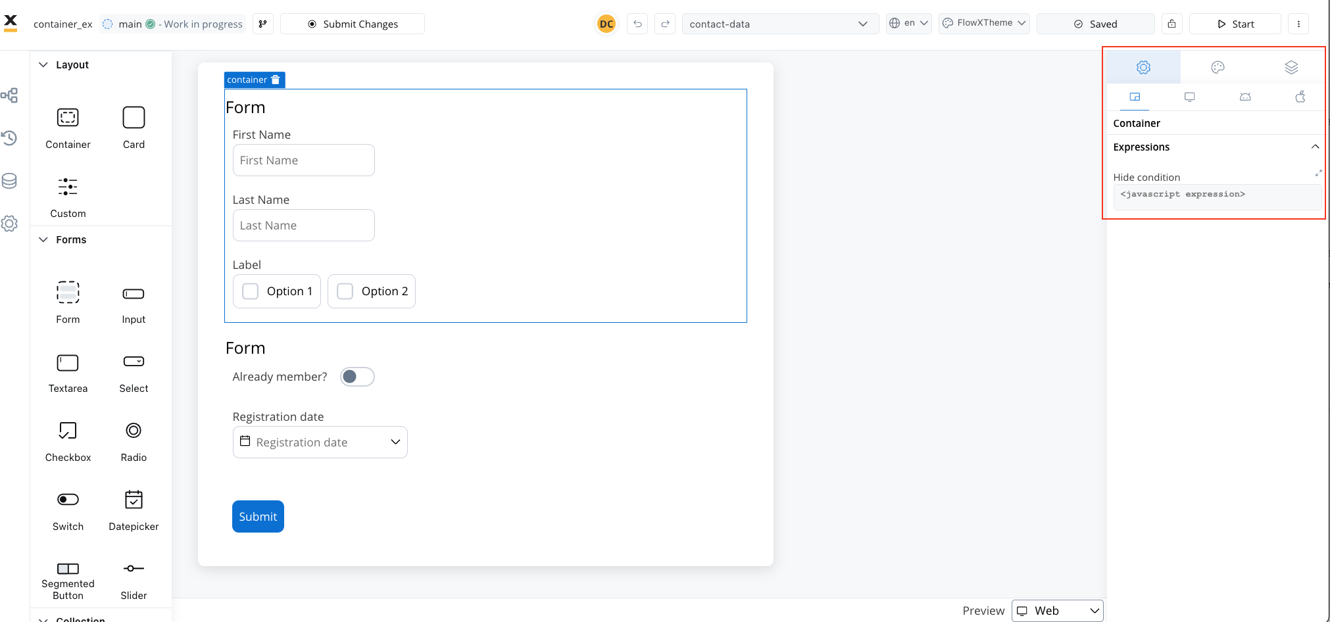Click the Saved status button
Image resolution: width=1330 pixels, height=622 pixels.
click(x=1095, y=24)
